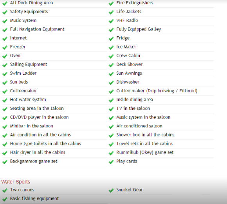Click the checkmark icon next to Snorkel Gear
The image size is (227, 204).
coord(111,190)
